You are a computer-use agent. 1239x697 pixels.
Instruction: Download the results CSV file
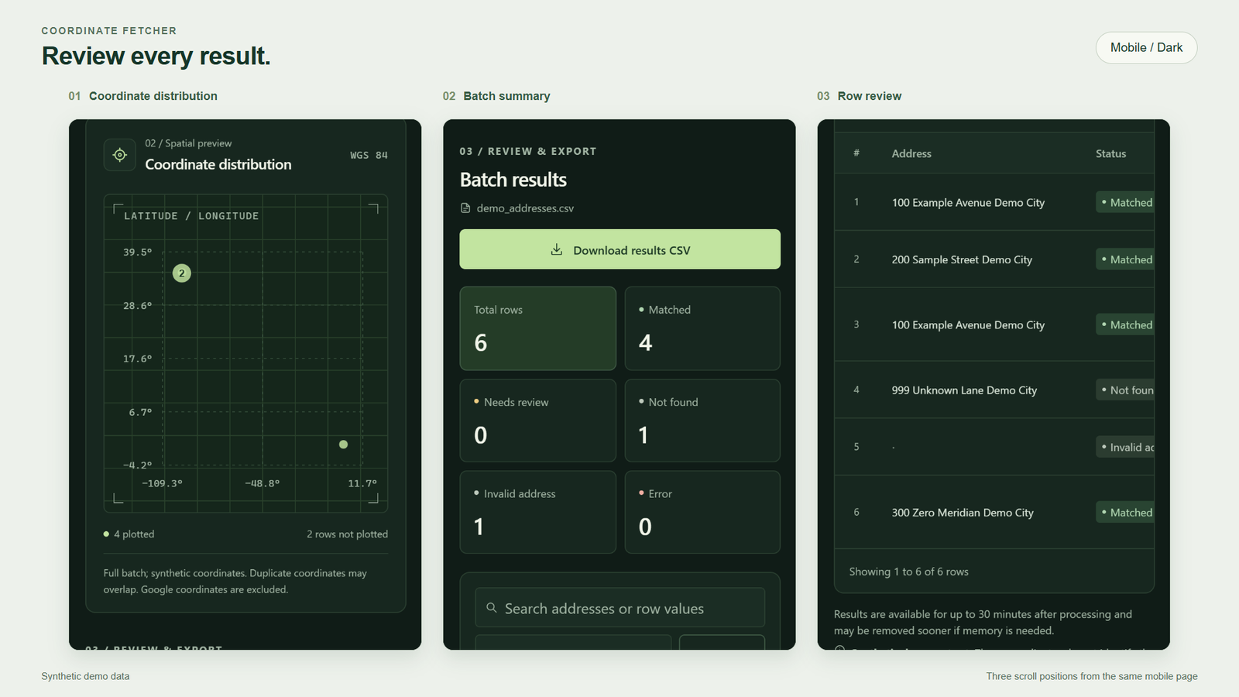tap(619, 249)
